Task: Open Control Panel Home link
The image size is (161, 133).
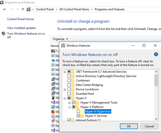Action: click(x=21, y=19)
